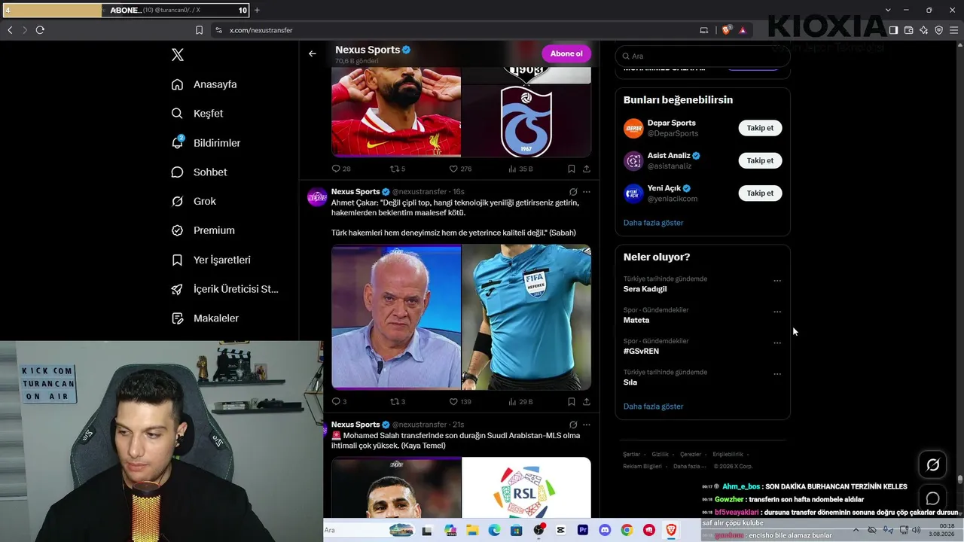Screen dimensions: 964x542
Task: Click the Abone ol subscribe button
Action: 566,53
